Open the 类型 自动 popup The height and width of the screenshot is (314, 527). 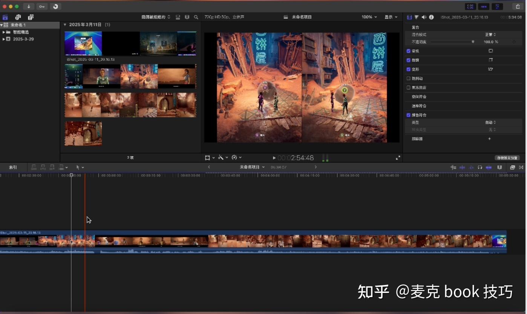(490, 122)
